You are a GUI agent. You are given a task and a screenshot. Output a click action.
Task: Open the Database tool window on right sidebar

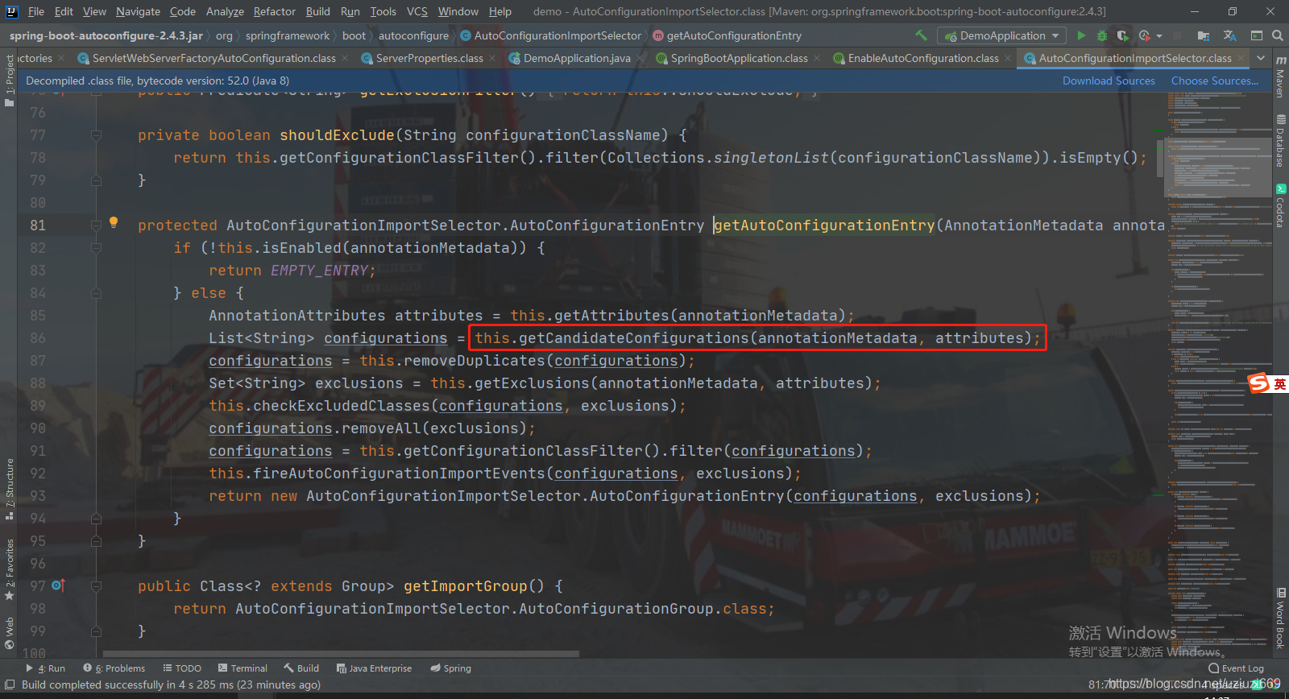tap(1280, 141)
